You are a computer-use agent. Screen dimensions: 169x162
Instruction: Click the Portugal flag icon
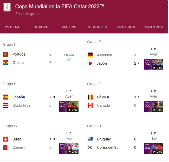point(6,55)
